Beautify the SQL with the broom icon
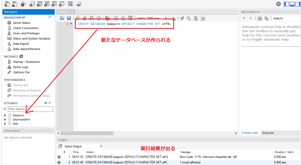 182,18
